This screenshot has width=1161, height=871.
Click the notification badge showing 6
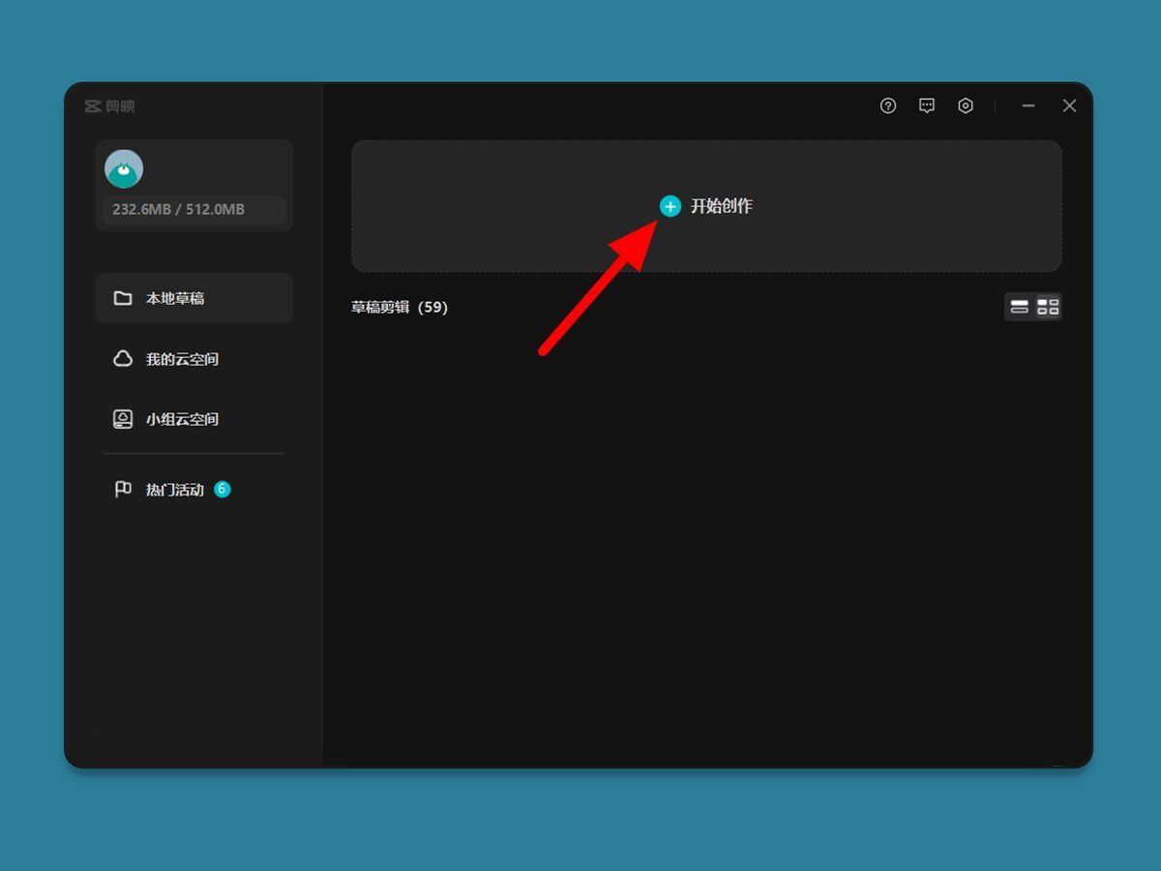222,489
